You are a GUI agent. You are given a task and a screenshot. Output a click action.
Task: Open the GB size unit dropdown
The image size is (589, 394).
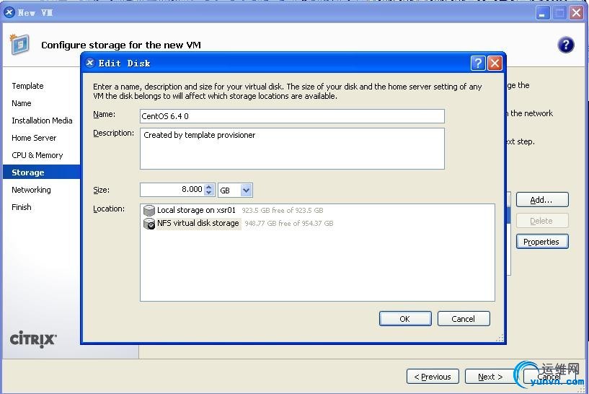point(246,191)
